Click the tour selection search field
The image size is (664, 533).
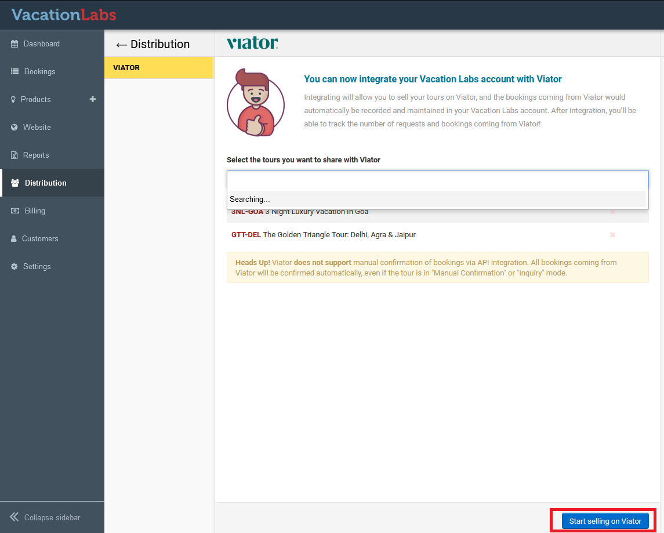pos(437,180)
